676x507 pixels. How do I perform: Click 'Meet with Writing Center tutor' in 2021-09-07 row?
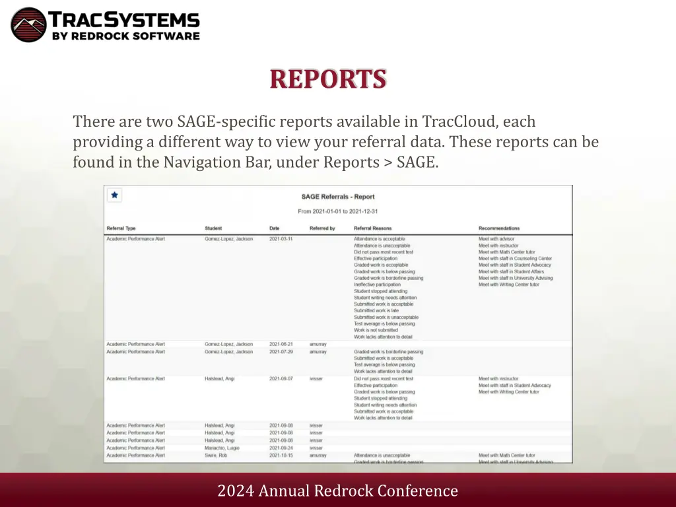[x=509, y=392]
